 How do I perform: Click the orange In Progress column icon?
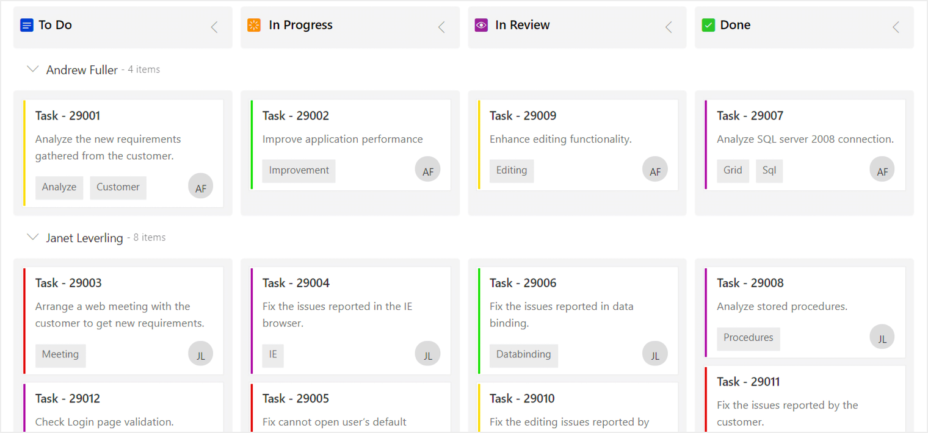click(x=254, y=25)
